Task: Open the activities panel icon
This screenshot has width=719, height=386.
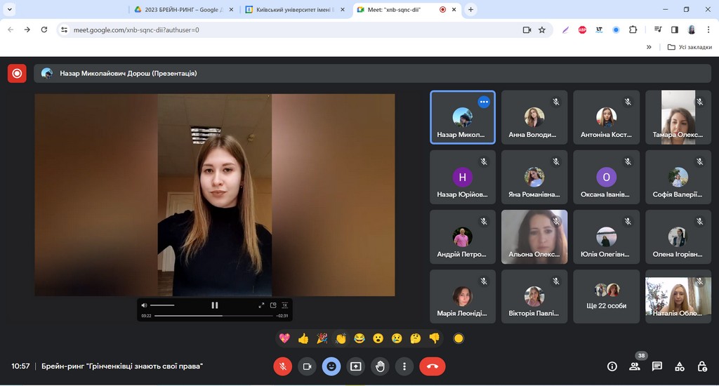Action: (x=680, y=366)
